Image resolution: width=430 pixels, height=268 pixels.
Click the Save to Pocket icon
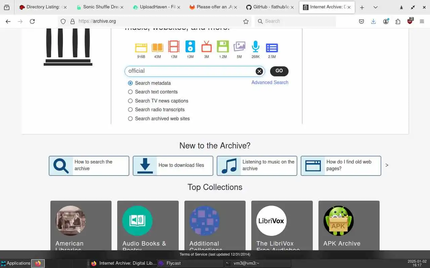tap(361, 21)
